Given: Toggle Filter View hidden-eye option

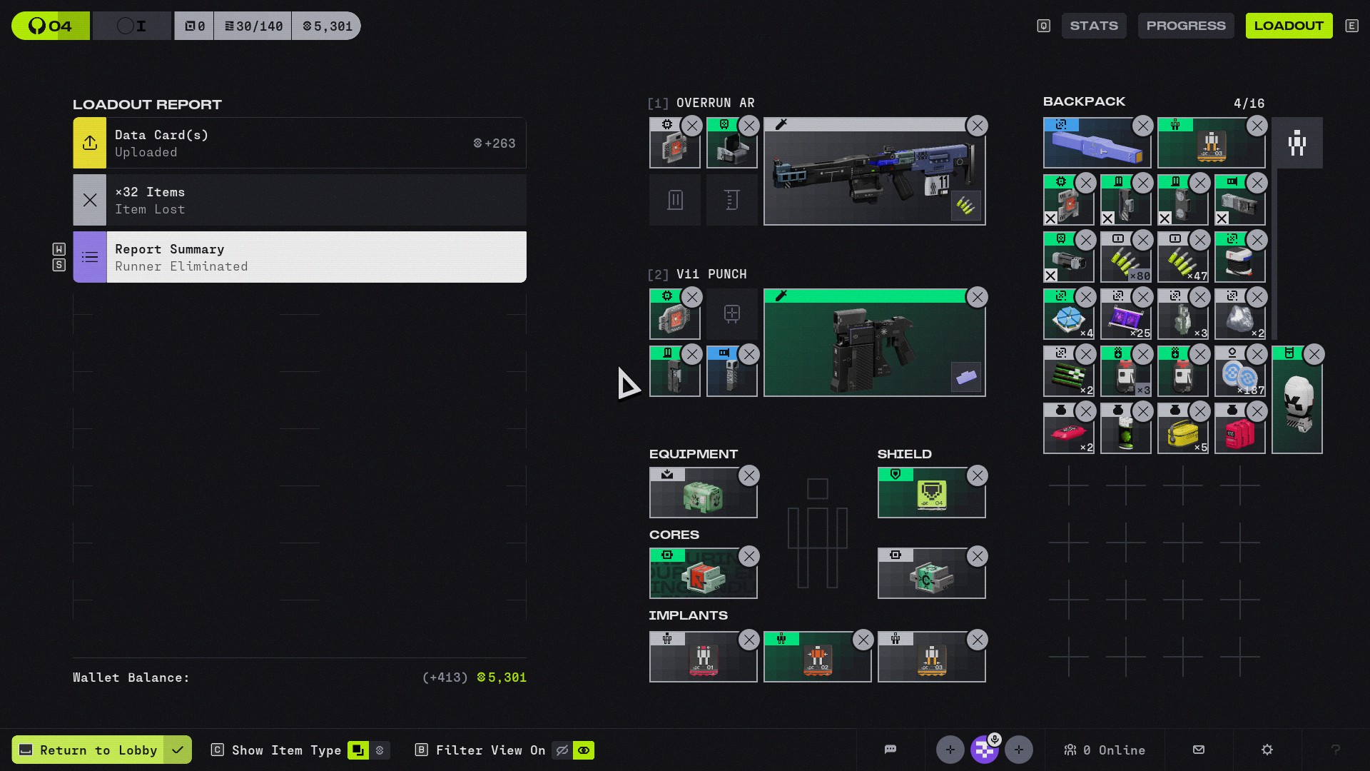Looking at the screenshot, I should coord(562,750).
